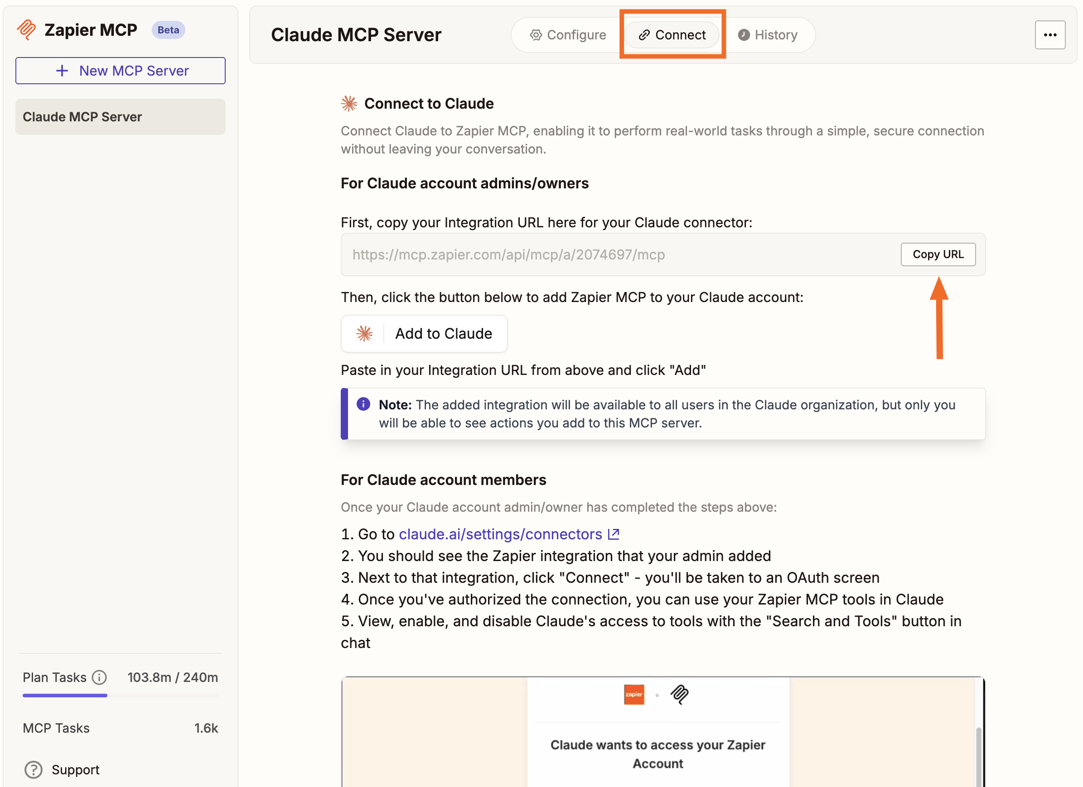
Task: Click the History clock icon
Action: click(744, 35)
